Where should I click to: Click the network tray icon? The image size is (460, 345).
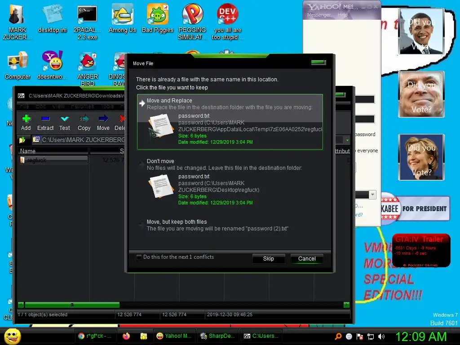(x=371, y=336)
